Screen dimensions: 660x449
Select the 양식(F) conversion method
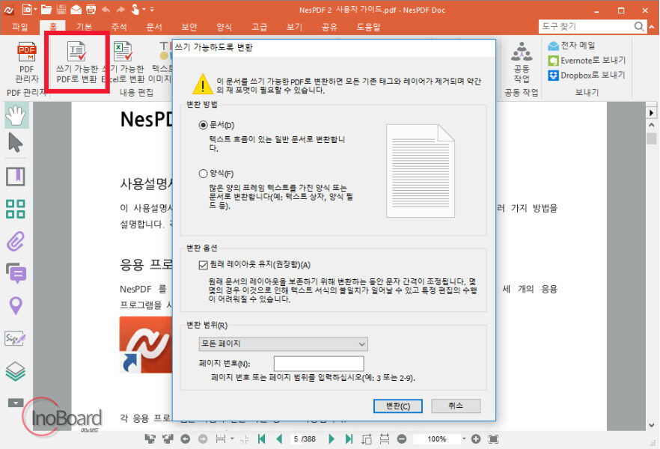(x=204, y=174)
